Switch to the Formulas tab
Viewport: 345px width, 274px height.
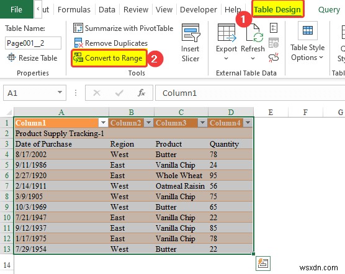[74, 10]
